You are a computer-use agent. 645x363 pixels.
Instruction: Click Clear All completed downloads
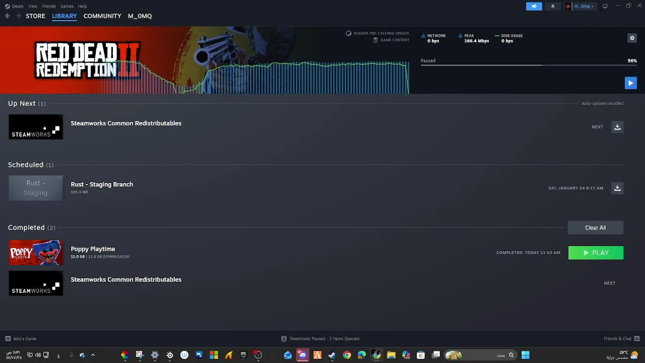click(596, 227)
